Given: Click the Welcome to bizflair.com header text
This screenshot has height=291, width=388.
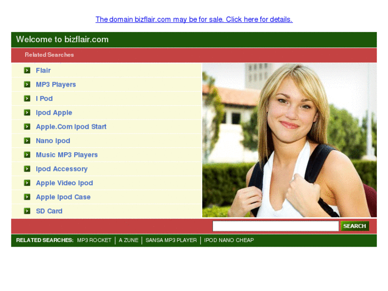Looking at the screenshot, I should (62, 40).
